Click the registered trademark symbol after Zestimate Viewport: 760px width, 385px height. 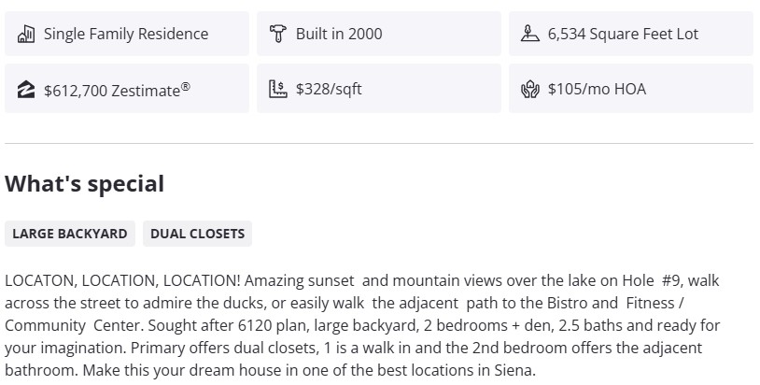point(186,86)
